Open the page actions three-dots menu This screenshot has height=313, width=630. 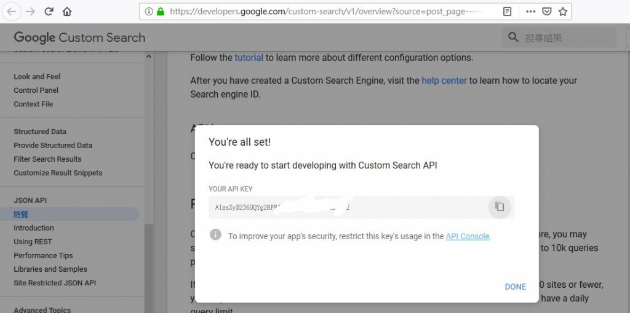click(x=530, y=11)
